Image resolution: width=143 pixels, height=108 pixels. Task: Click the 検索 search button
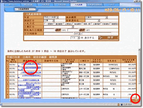coord(108,38)
